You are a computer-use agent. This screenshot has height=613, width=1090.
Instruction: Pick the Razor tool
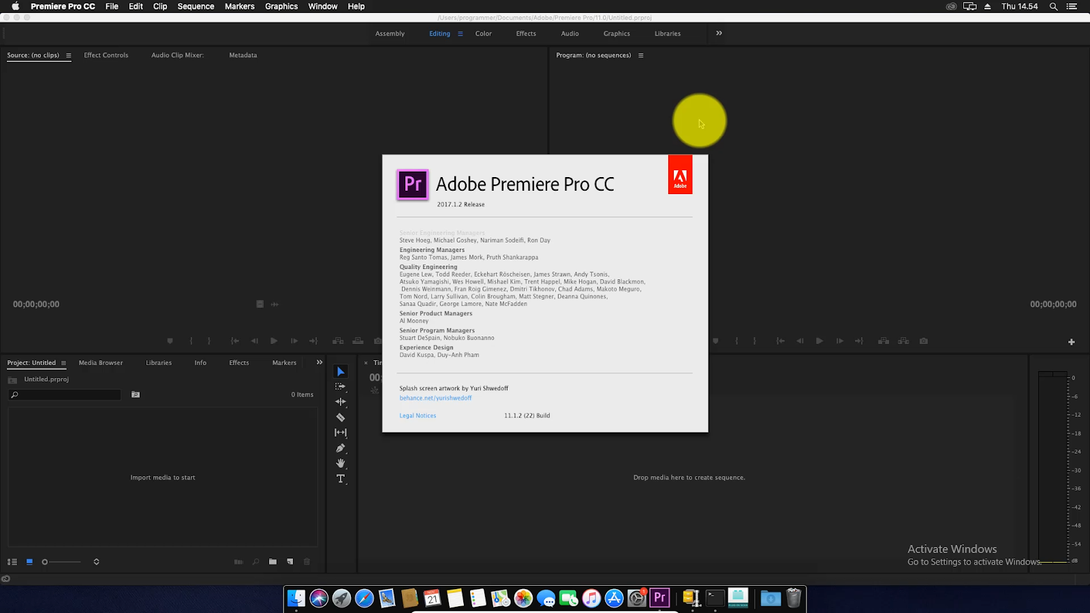341,417
